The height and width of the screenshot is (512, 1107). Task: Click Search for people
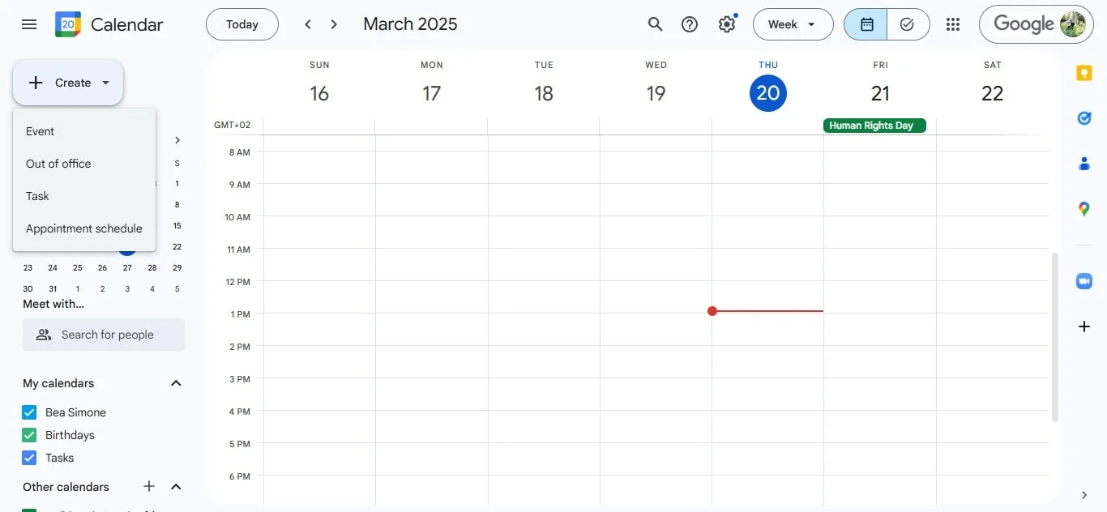point(103,334)
